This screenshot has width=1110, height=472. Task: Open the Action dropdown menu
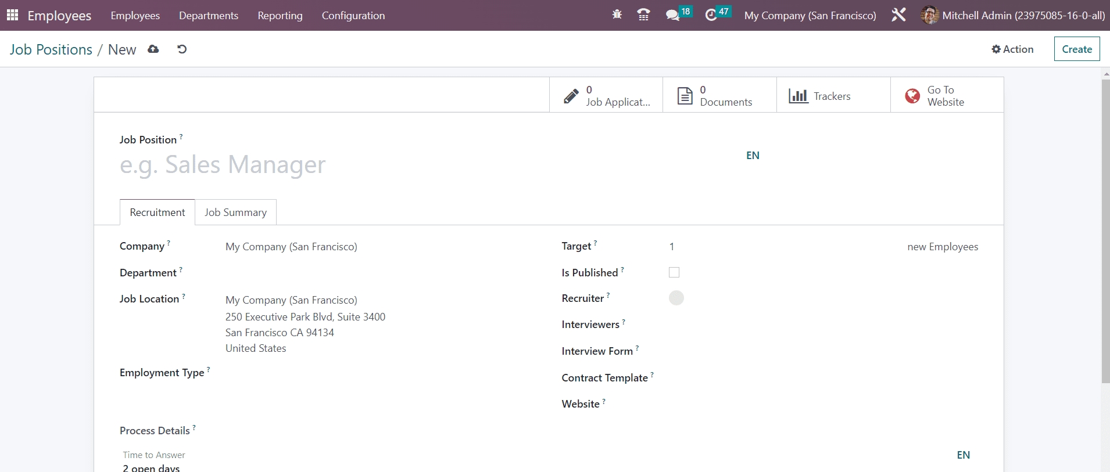[1012, 49]
